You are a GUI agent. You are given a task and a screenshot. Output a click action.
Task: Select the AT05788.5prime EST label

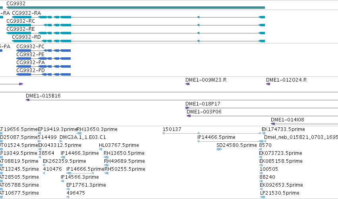click(x=19, y=185)
